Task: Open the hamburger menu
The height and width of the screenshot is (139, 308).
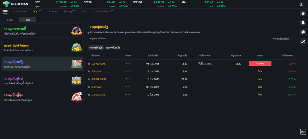Action: [5, 12]
